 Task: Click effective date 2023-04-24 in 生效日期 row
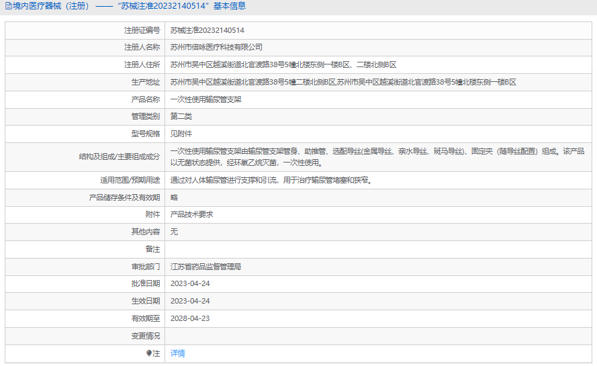pos(190,302)
